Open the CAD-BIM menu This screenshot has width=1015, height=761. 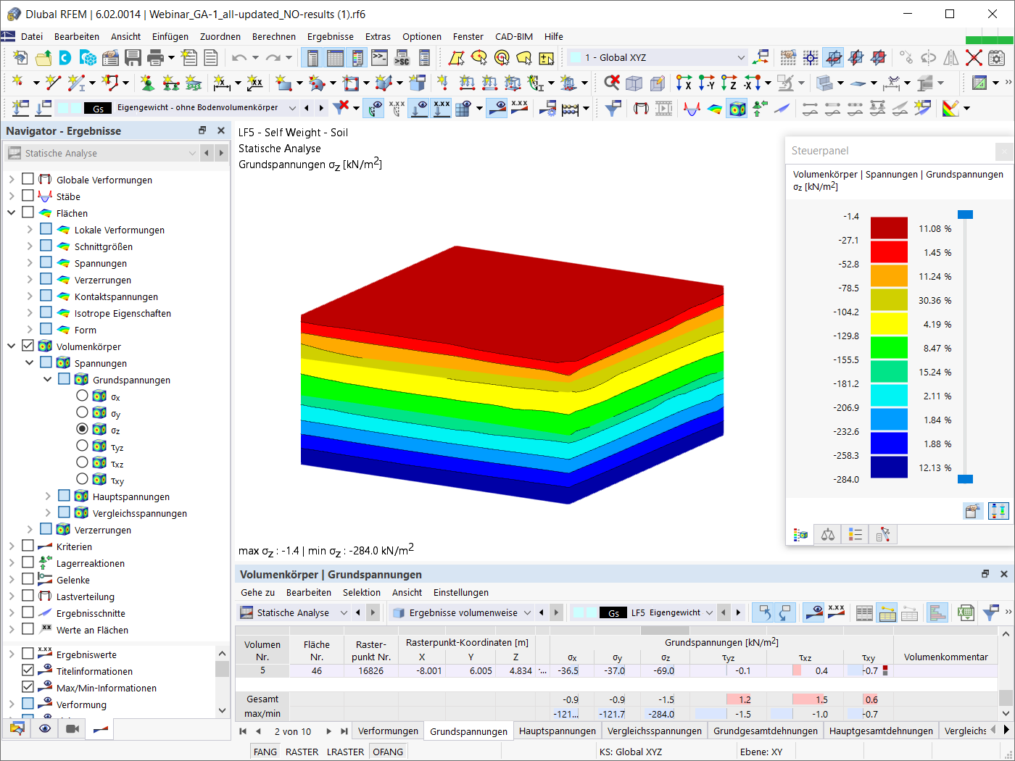(x=514, y=36)
